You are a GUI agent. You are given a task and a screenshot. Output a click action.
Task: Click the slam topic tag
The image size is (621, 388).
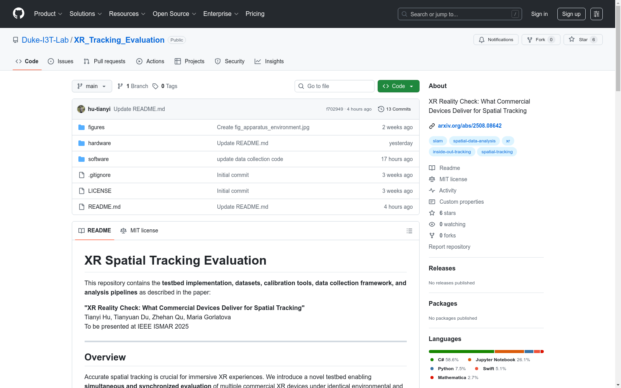(438, 141)
